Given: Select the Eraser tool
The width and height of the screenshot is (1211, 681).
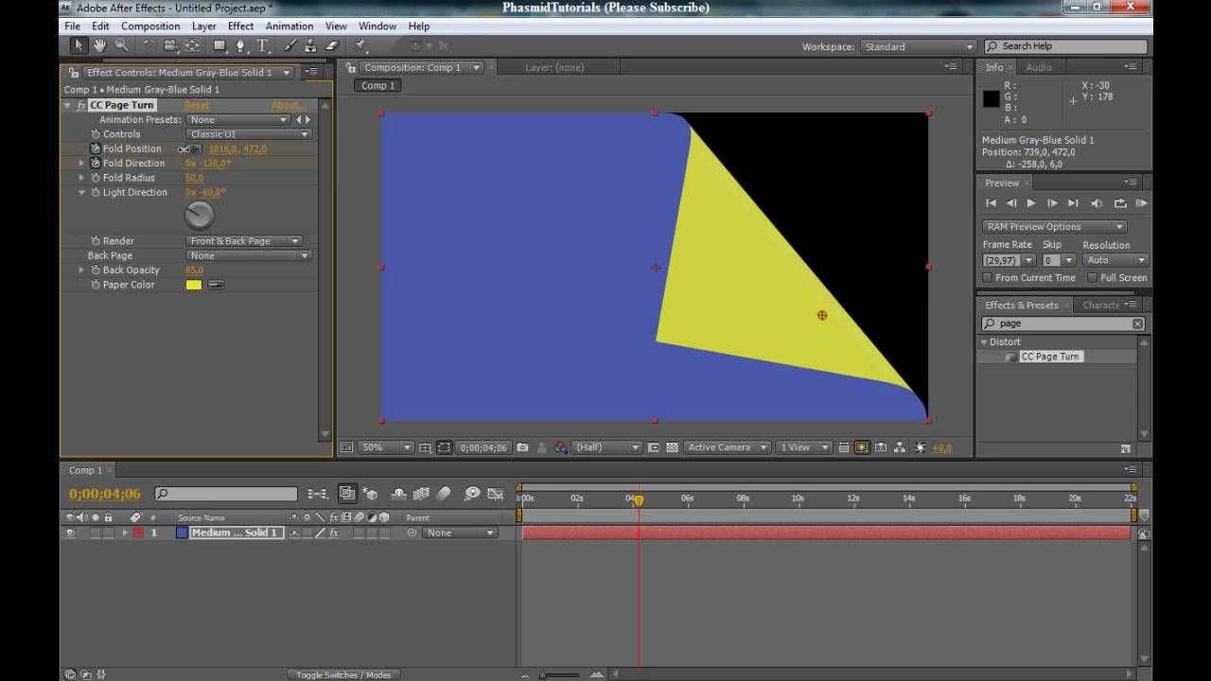Looking at the screenshot, I should 332,45.
